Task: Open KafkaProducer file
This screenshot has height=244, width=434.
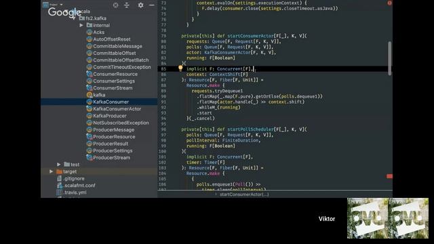Action: pos(110,116)
